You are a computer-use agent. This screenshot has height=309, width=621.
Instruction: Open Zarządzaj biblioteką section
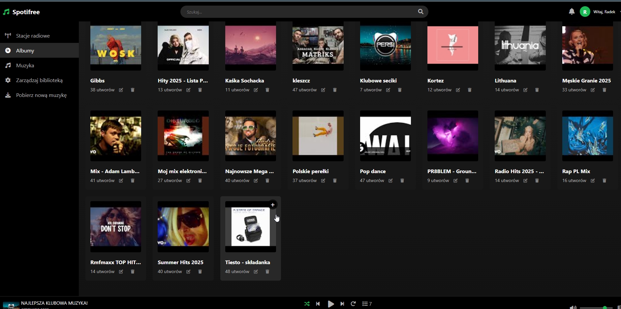click(39, 80)
